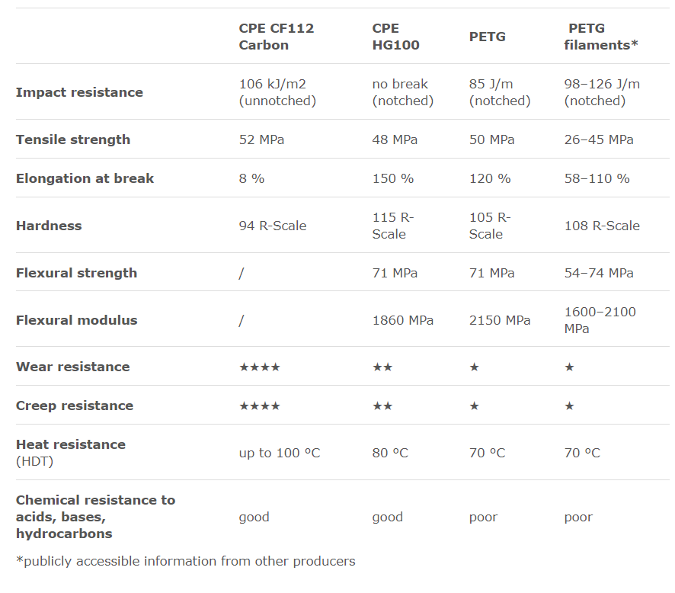Click the 106 kJ/m2 (unnotched) cell
This screenshot has width=675, height=593.
pyautogui.click(x=277, y=92)
